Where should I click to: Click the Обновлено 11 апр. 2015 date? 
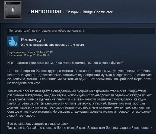pos(28,55)
